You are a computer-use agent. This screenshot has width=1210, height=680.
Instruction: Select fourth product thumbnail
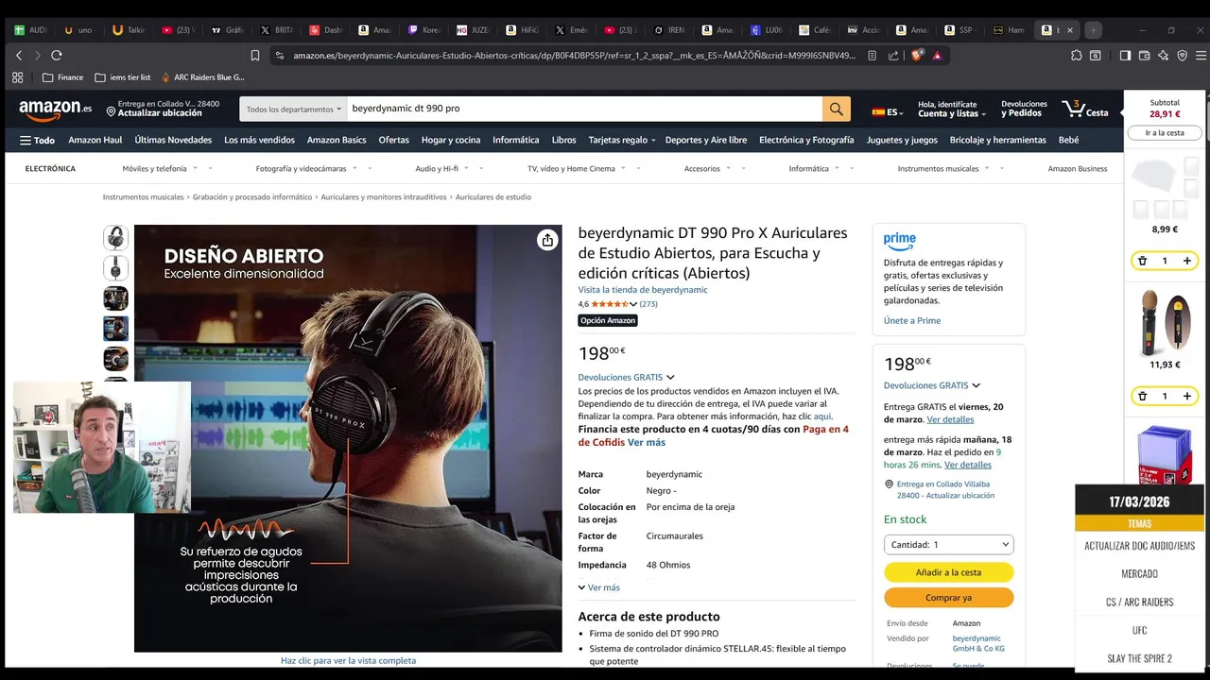(115, 329)
